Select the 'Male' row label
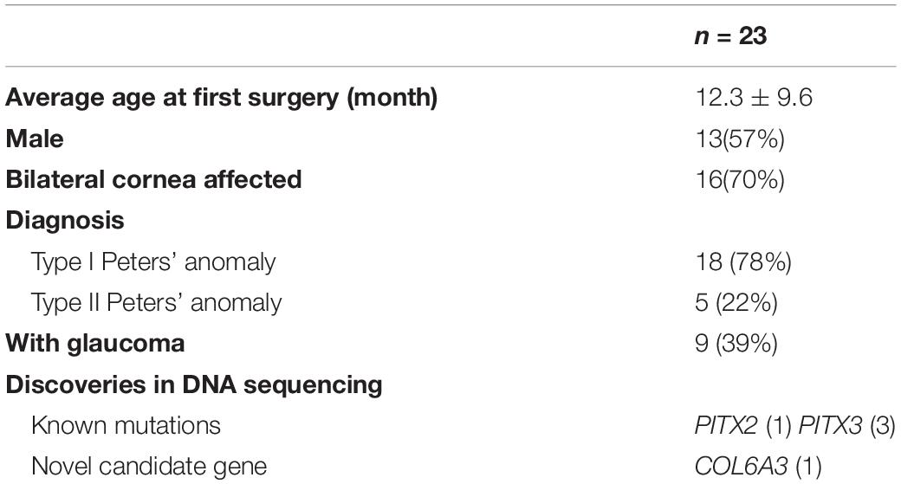901x484 pixels. click(35, 139)
